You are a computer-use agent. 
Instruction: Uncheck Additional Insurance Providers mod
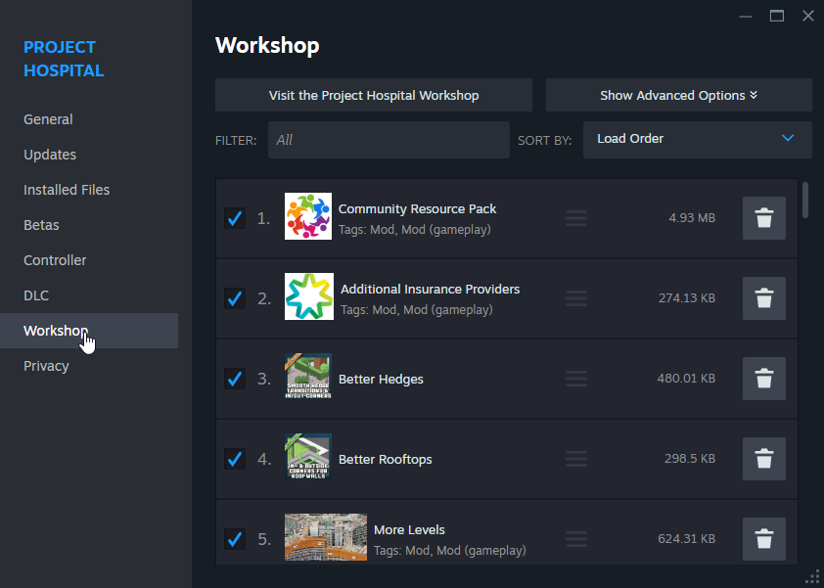tap(235, 298)
